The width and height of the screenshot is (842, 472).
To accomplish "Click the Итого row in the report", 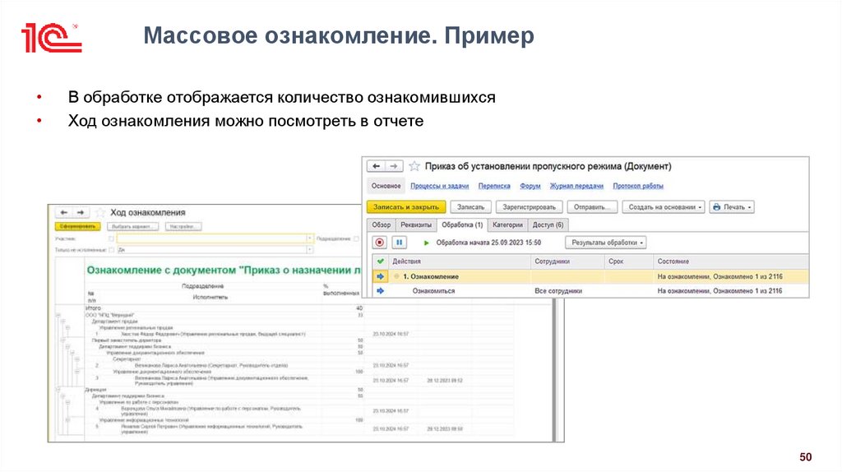I will click(x=224, y=308).
